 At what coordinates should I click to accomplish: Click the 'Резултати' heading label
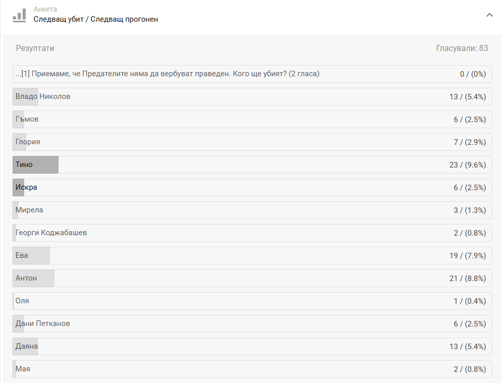pos(35,48)
